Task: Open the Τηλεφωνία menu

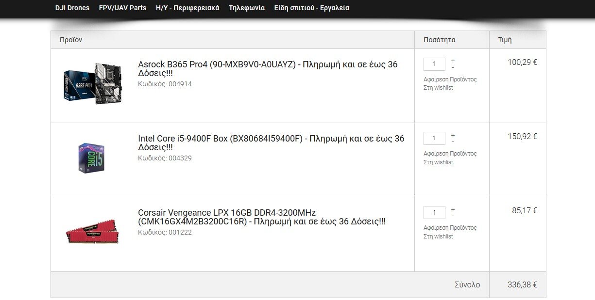Action: coord(247,8)
